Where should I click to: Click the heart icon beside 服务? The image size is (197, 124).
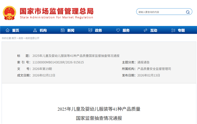[118, 30]
